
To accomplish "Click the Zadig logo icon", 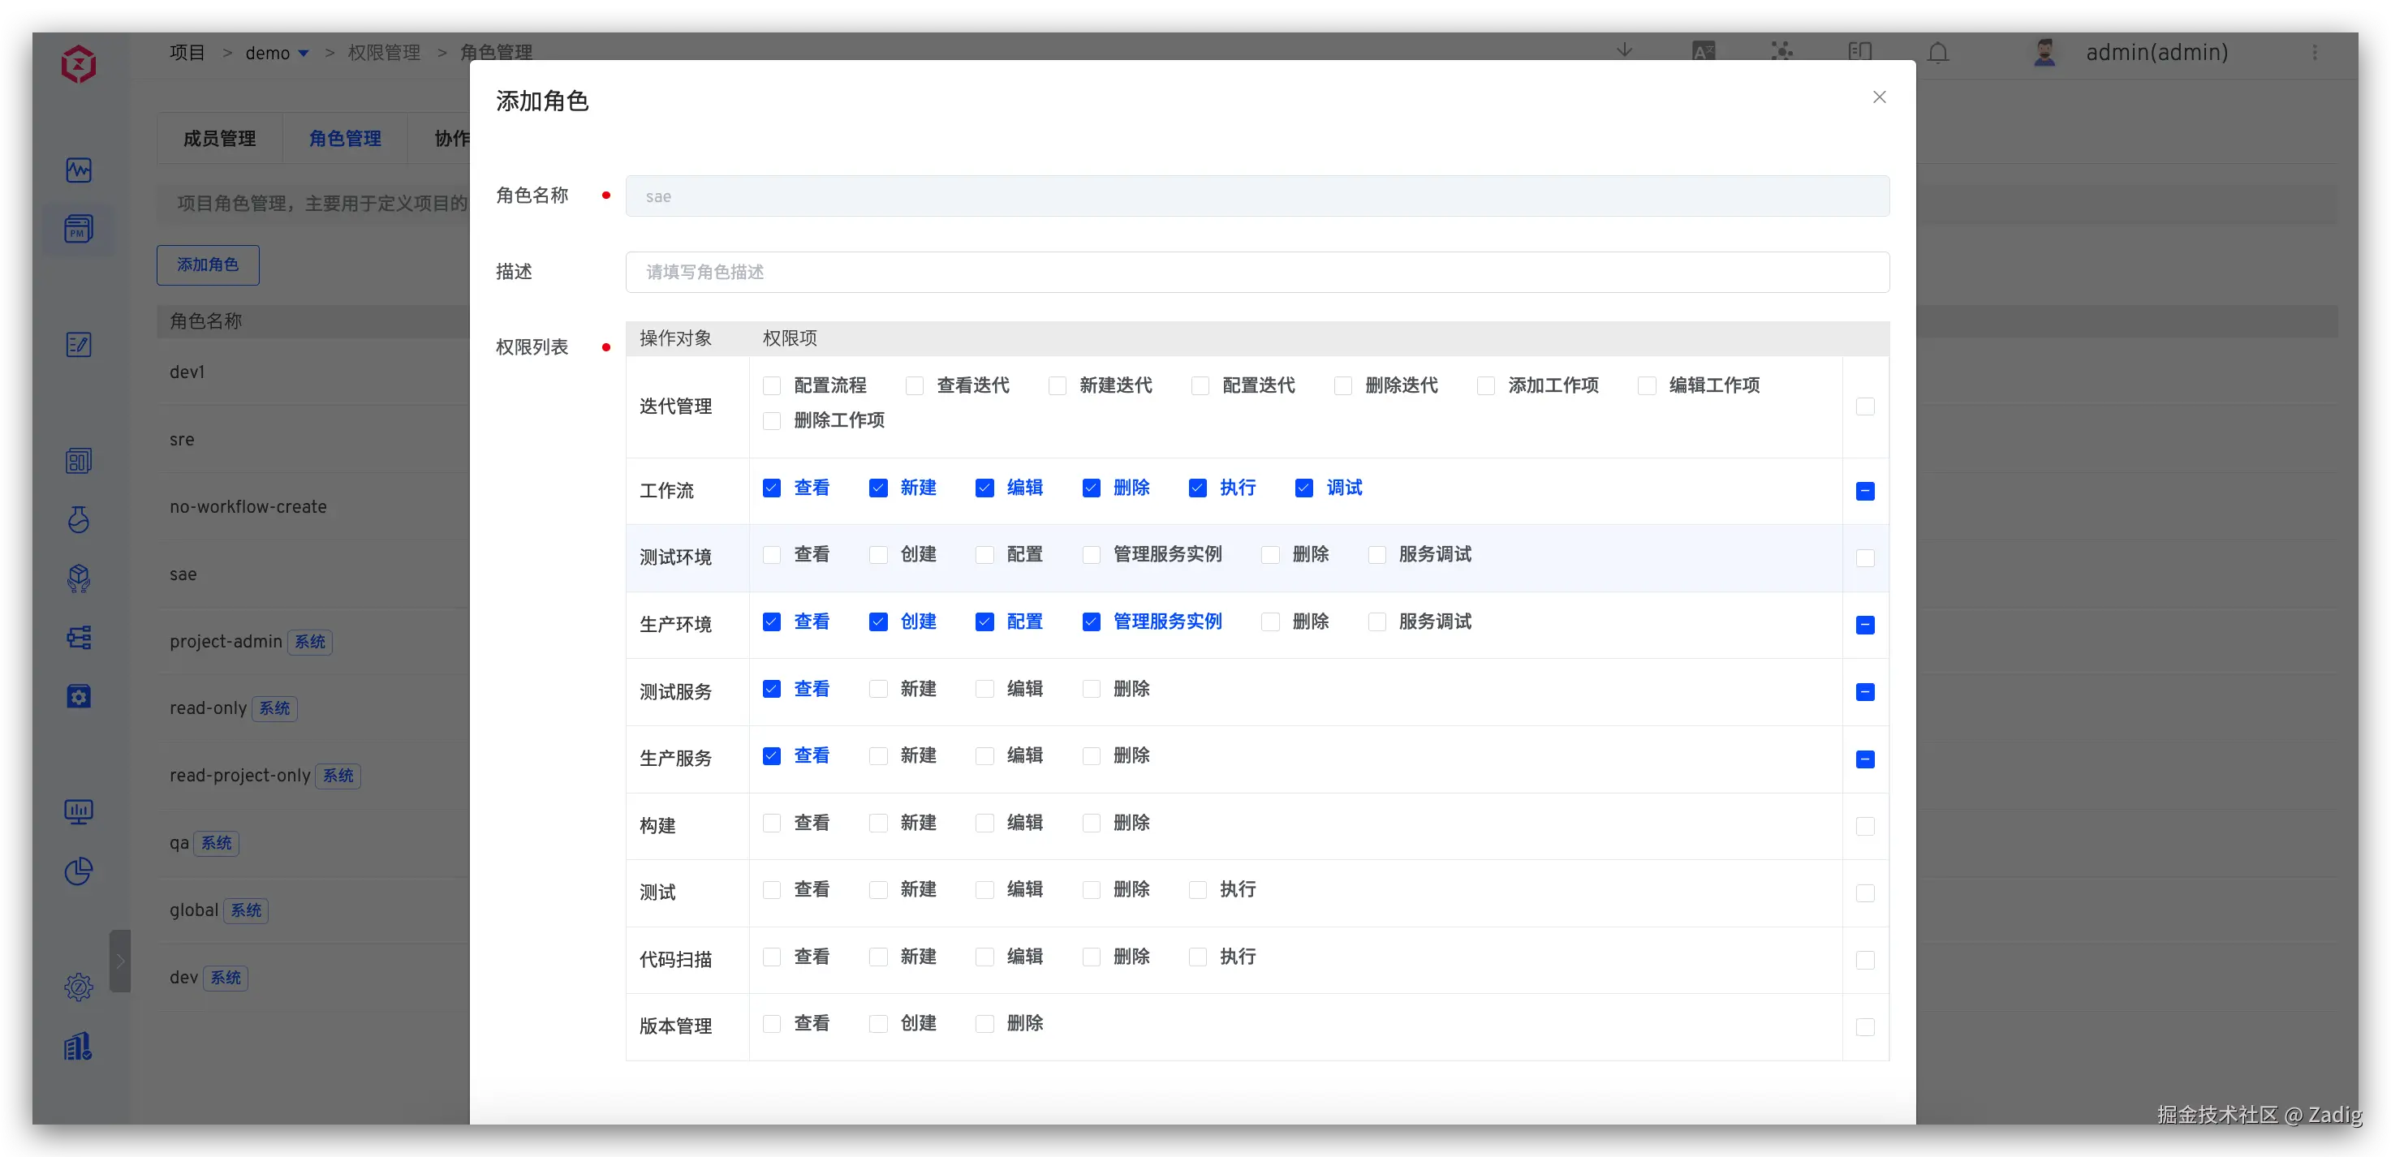I will coord(79,65).
